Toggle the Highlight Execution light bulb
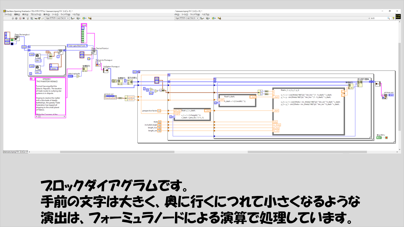This screenshot has width=404, height=227. (28, 18)
